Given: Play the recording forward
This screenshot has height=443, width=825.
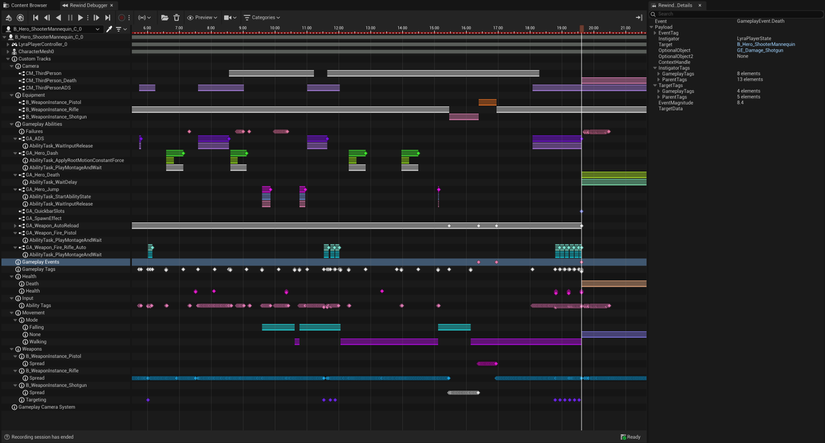Looking at the screenshot, I should click(80, 17).
